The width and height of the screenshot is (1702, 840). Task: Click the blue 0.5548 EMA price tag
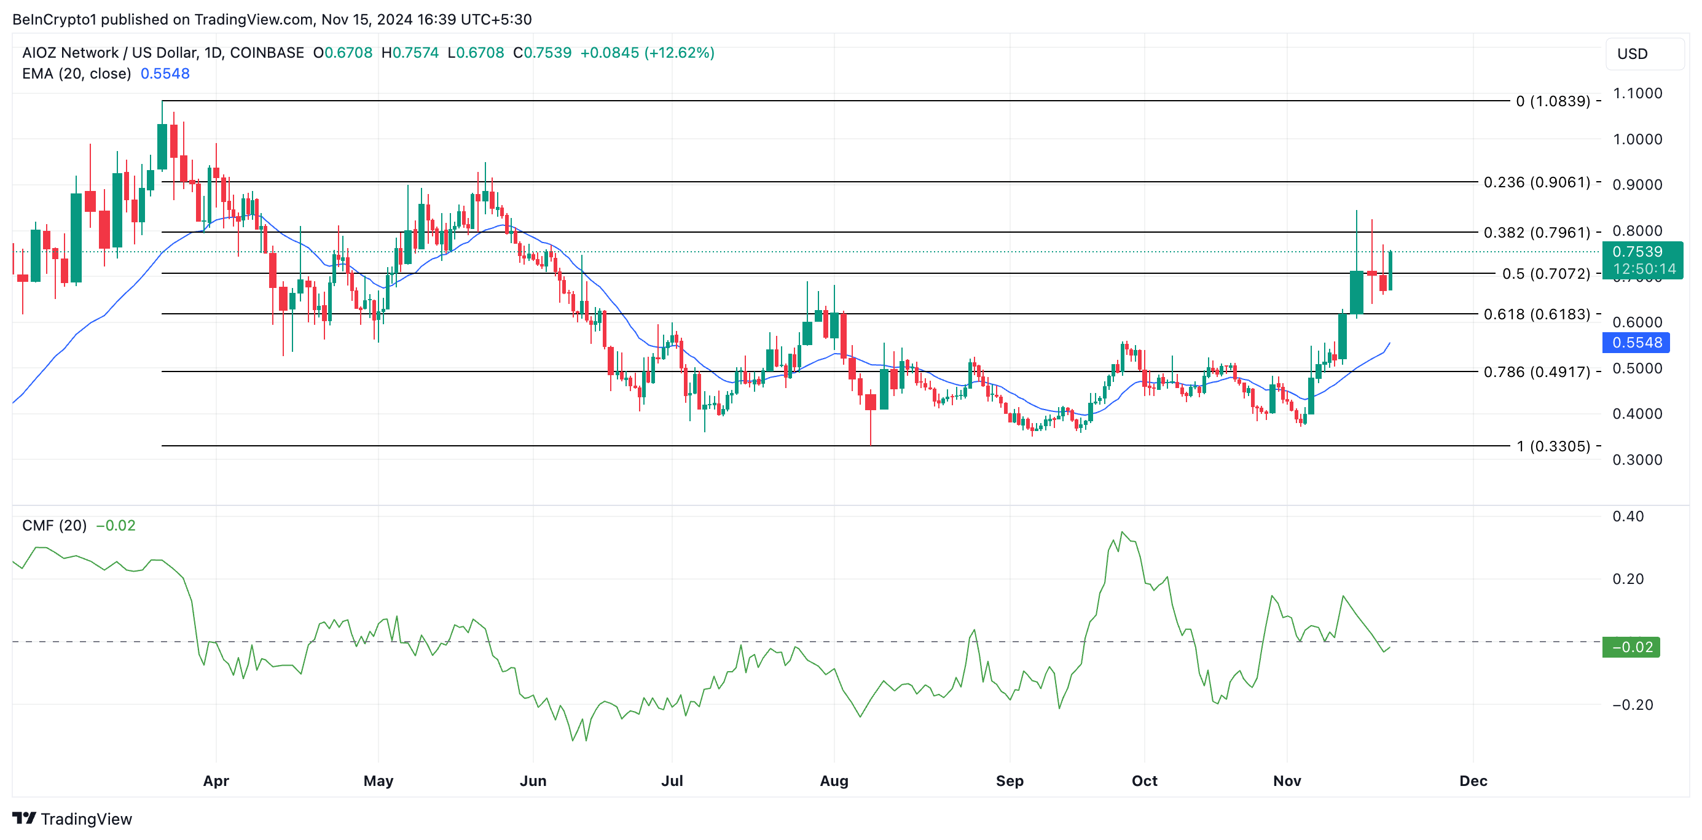pyautogui.click(x=1636, y=342)
